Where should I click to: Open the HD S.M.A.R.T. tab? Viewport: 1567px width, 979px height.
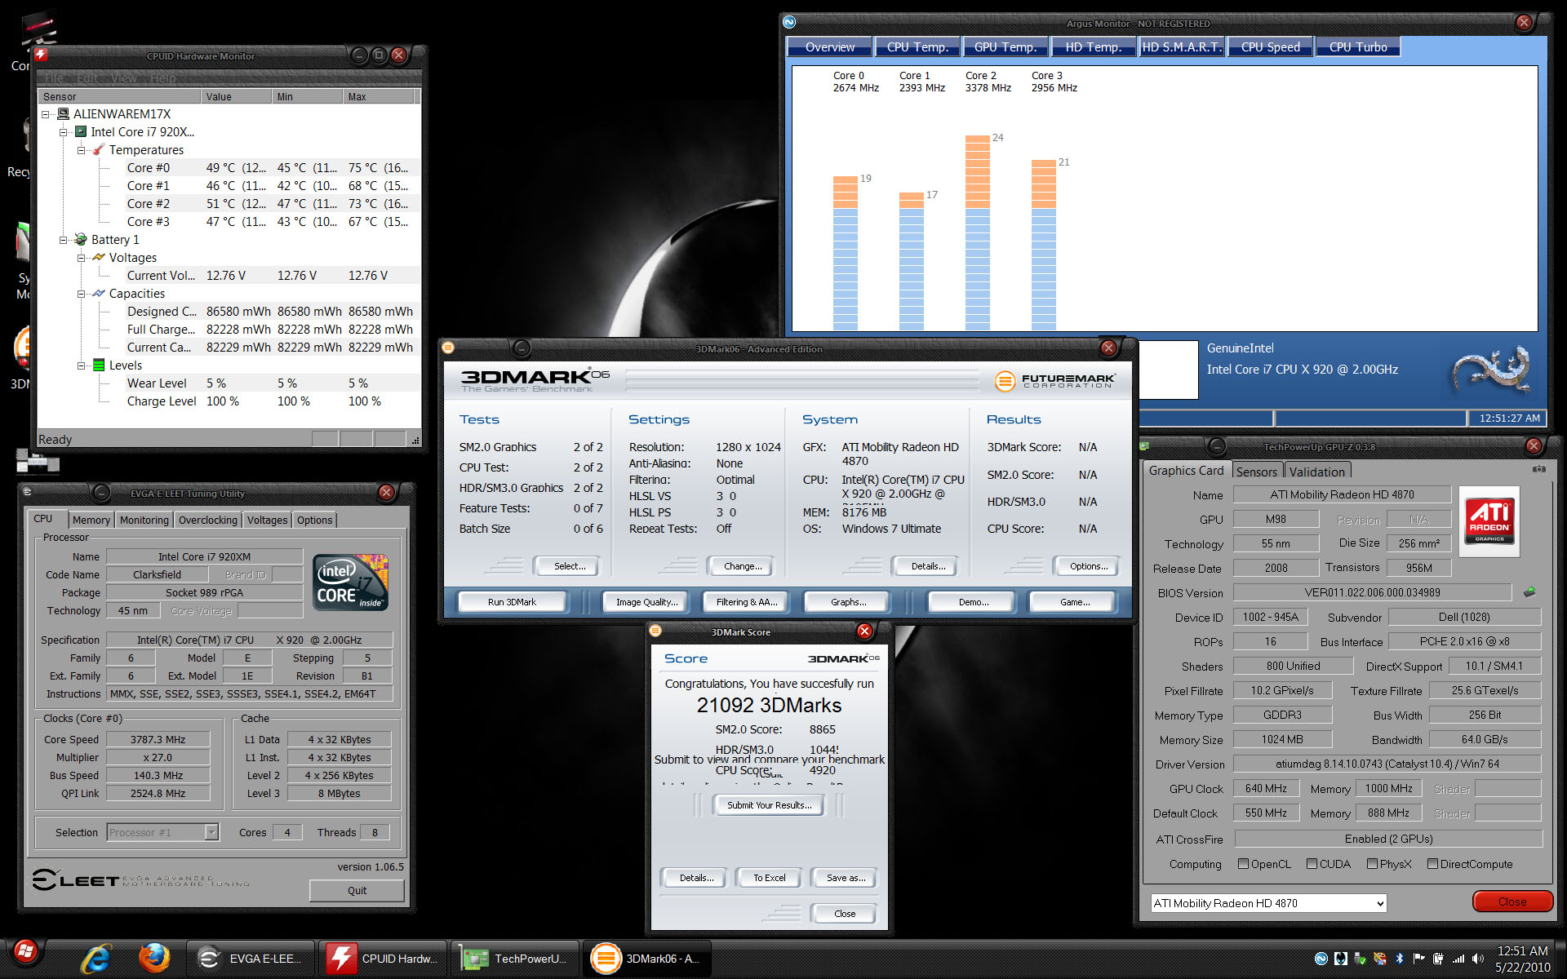[x=1182, y=47]
